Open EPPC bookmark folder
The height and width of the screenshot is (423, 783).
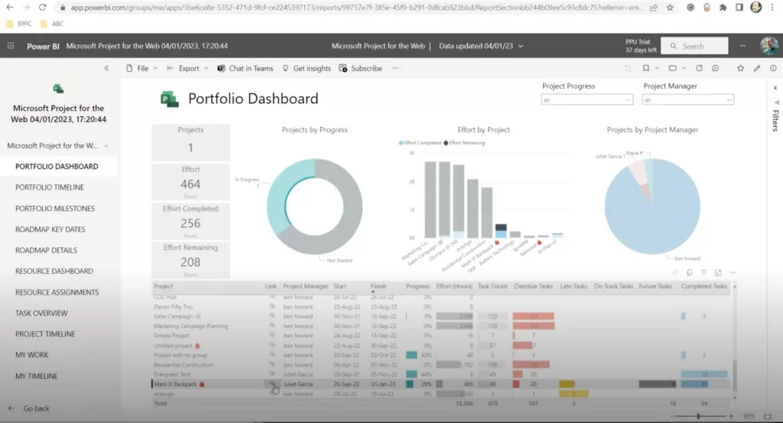(x=19, y=24)
